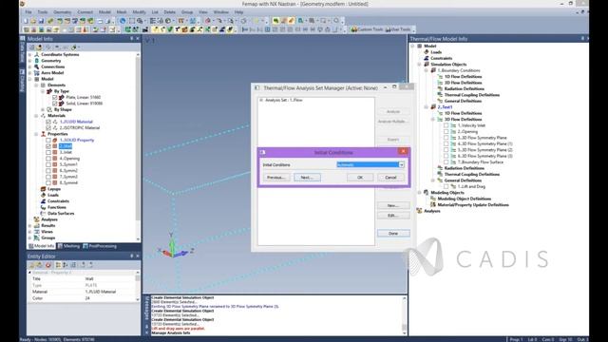Image resolution: width=608 pixels, height=342 pixels.
Task: Click the Save model toolbar icon
Action: [41, 21]
